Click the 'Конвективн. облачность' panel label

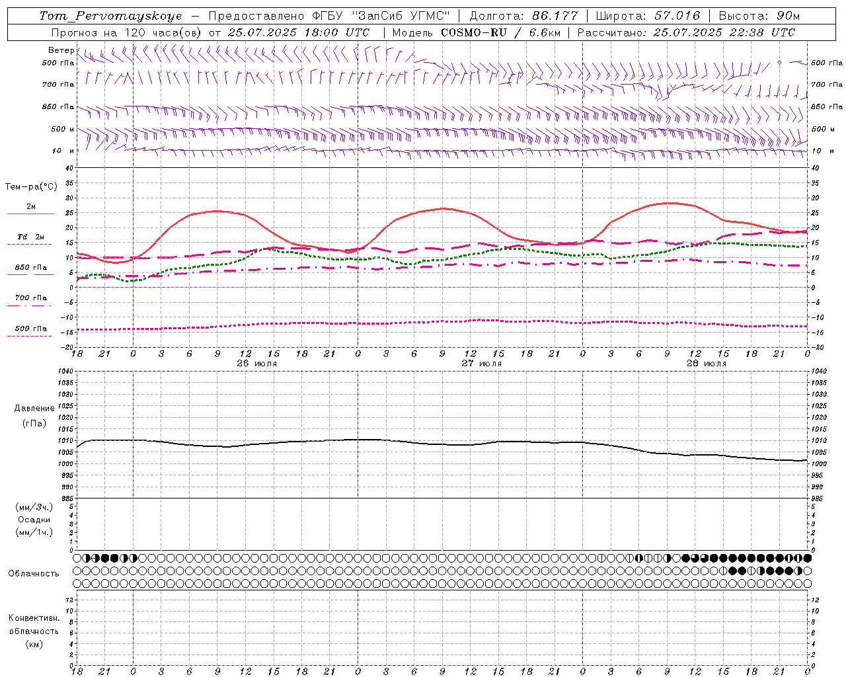[34, 625]
